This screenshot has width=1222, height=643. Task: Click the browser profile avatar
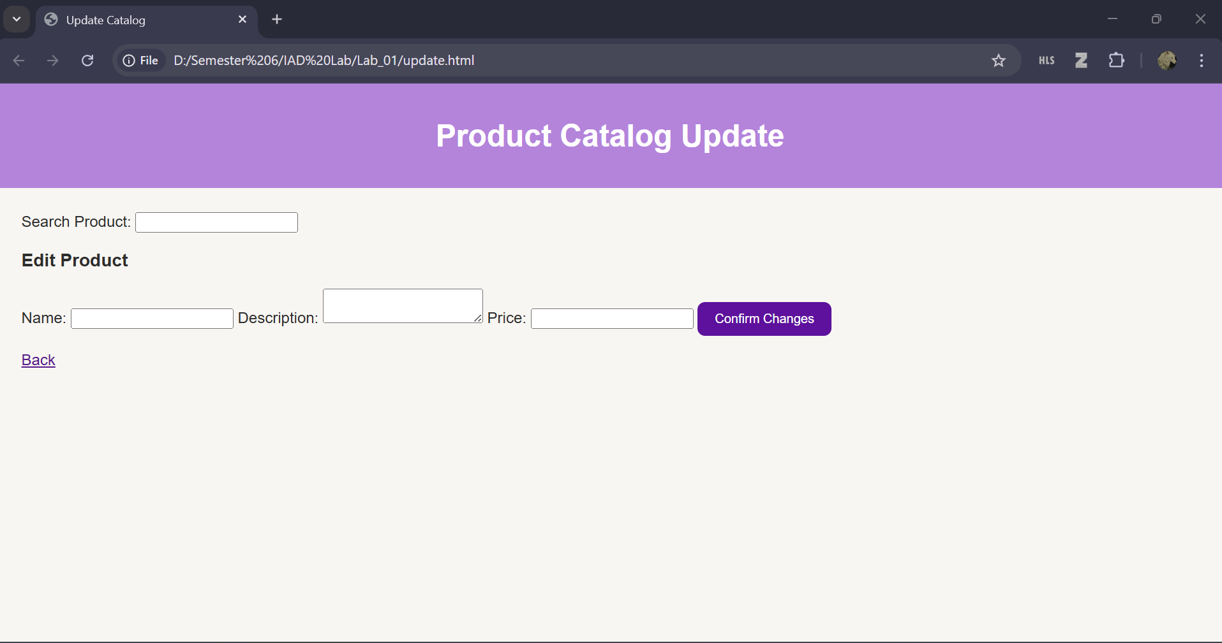pyautogui.click(x=1168, y=61)
